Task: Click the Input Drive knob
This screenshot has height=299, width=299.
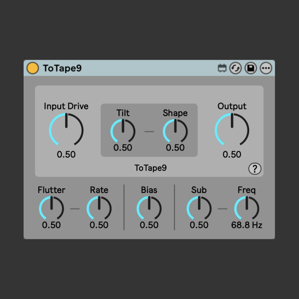Action: [x=66, y=130]
